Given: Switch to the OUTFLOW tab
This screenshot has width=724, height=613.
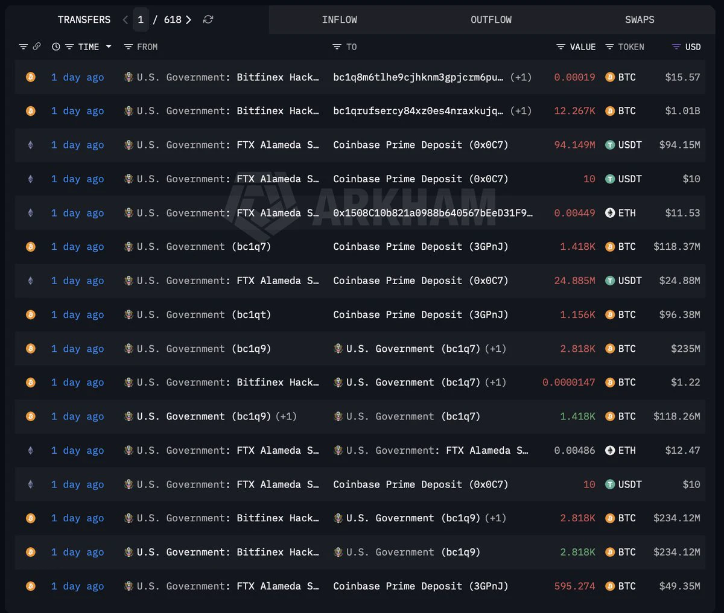Looking at the screenshot, I should 491,20.
